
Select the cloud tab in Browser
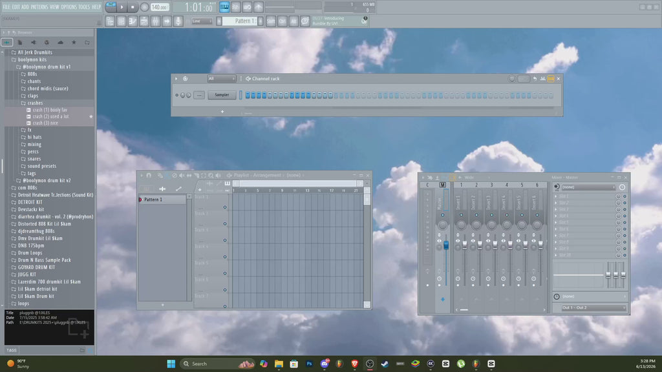[60, 42]
